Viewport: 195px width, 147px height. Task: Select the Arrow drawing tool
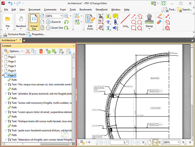coord(133,16)
